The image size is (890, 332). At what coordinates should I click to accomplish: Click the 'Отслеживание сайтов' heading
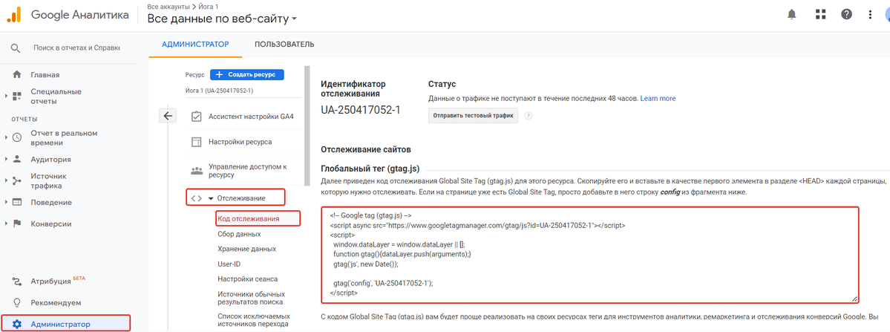pyautogui.click(x=366, y=149)
